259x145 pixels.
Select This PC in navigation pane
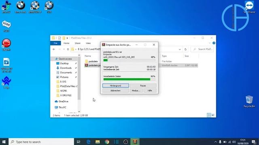pyautogui.click(x=62, y=108)
